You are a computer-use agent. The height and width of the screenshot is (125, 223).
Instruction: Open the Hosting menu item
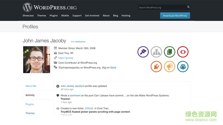pyautogui.click(x=126, y=16)
